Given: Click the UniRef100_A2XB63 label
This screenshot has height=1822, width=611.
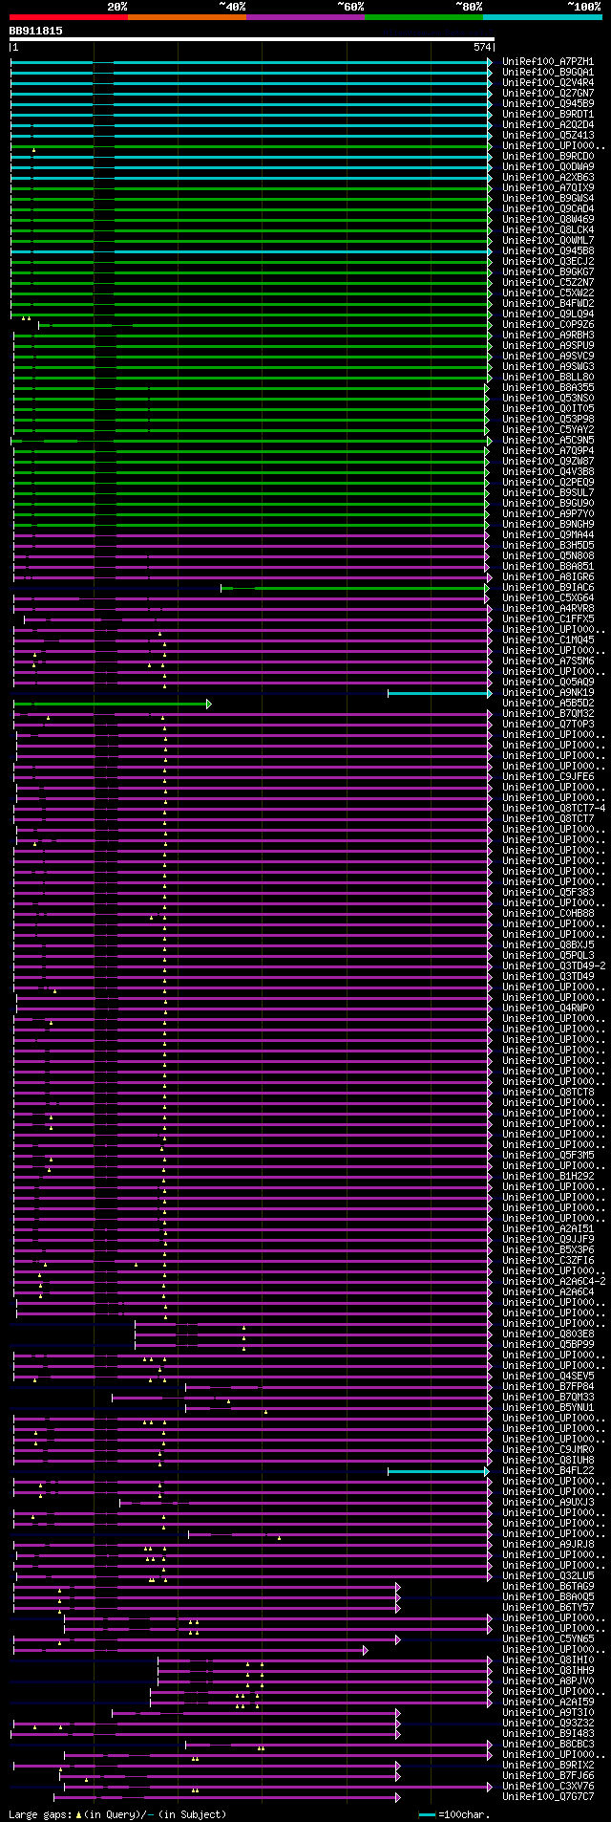Looking at the screenshot, I should tap(548, 177).
